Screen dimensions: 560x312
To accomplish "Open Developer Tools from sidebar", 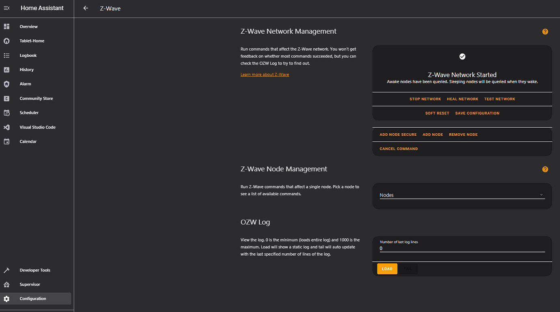I will click(x=34, y=270).
